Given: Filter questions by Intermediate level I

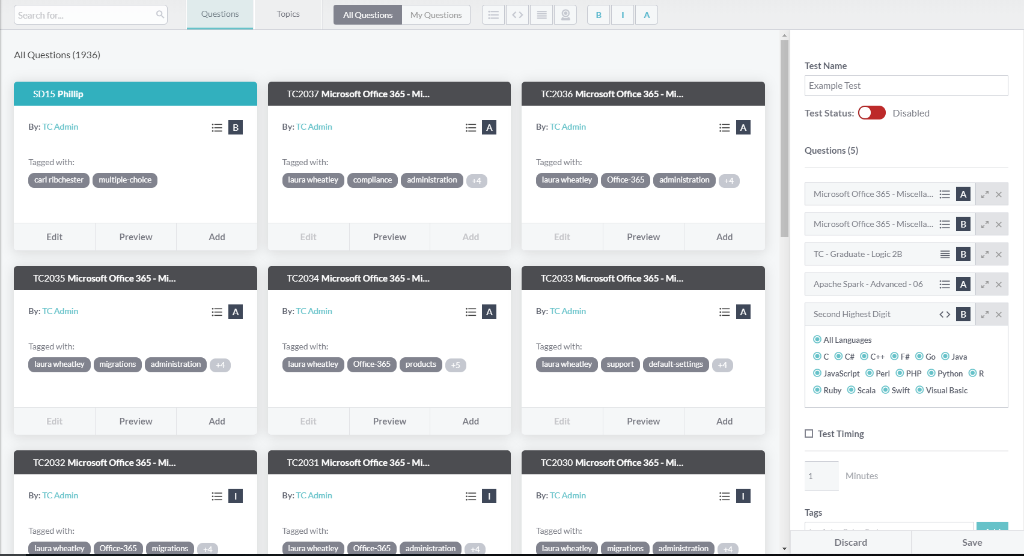Looking at the screenshot, I should (x=623, y=15).
